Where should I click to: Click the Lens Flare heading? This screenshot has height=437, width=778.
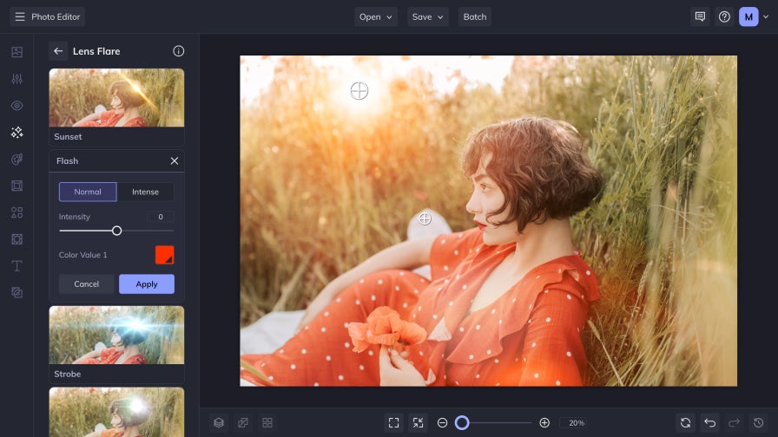pyautogui.click(x=96, y=51)
